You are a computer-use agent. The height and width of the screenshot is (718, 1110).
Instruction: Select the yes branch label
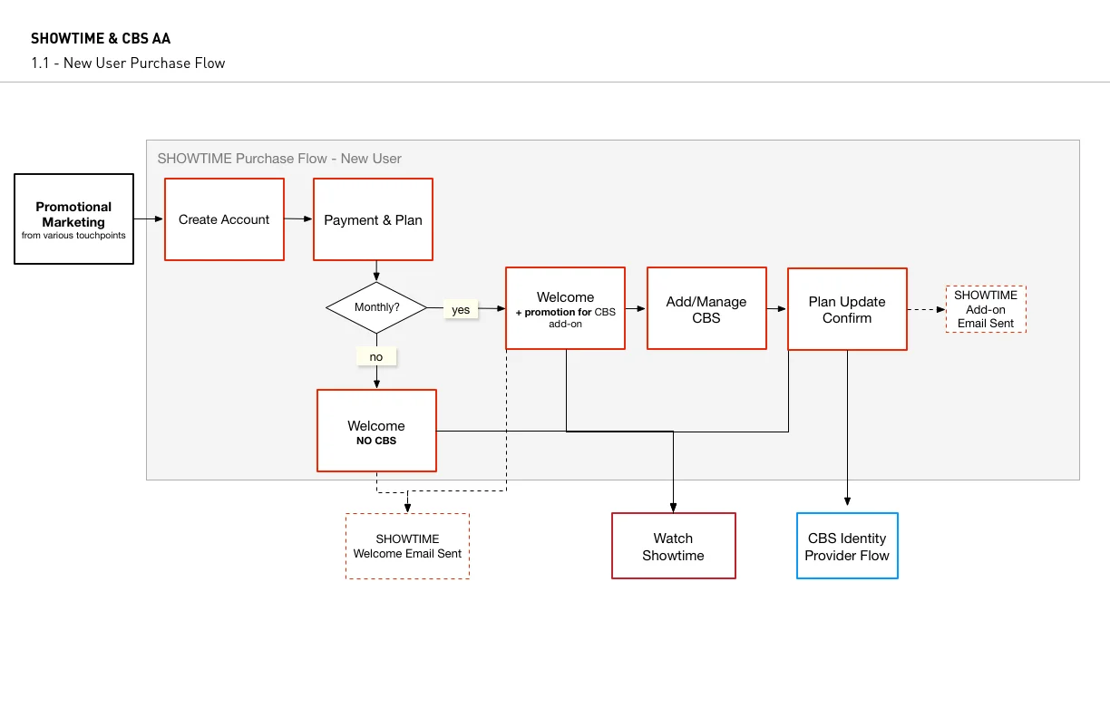pos(461,310)
